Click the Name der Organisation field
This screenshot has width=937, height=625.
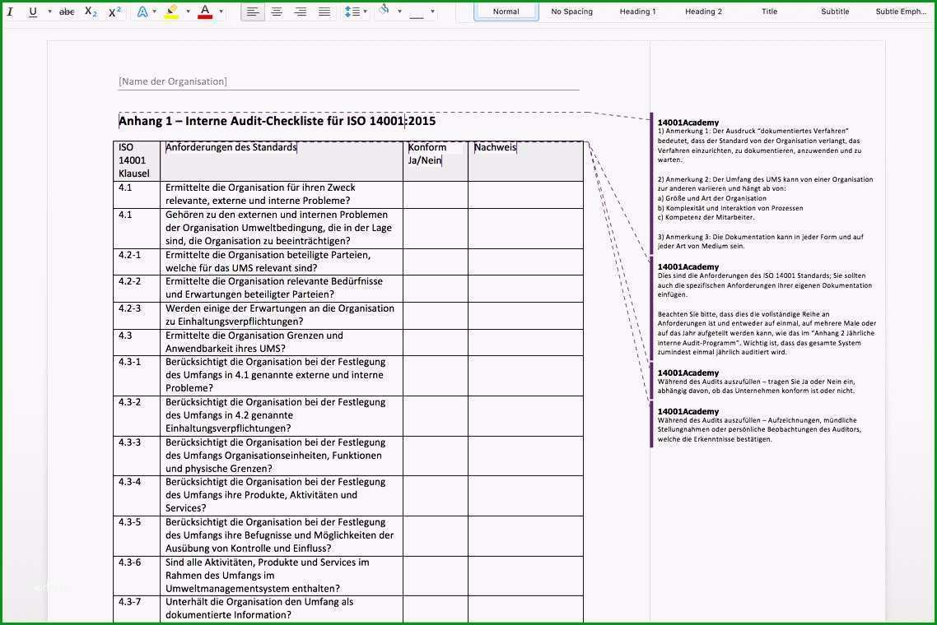tap(173, 81)
